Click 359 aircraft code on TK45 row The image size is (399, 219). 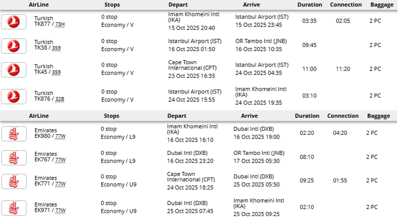[x=56, y=73]
